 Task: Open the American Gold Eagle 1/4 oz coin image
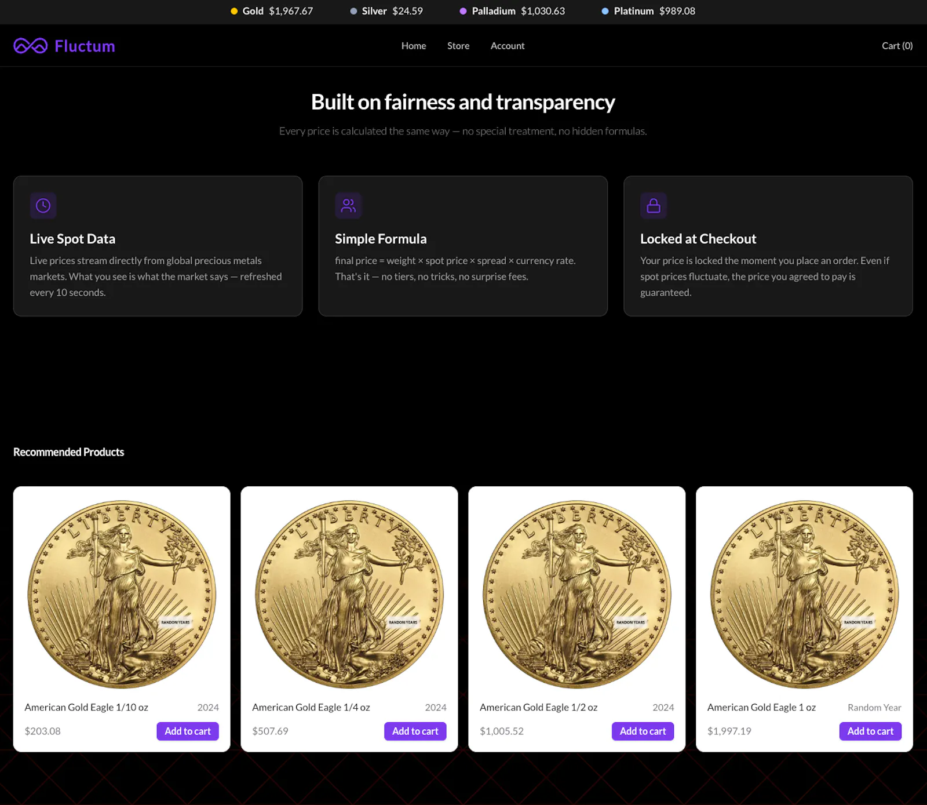[349, 594]
